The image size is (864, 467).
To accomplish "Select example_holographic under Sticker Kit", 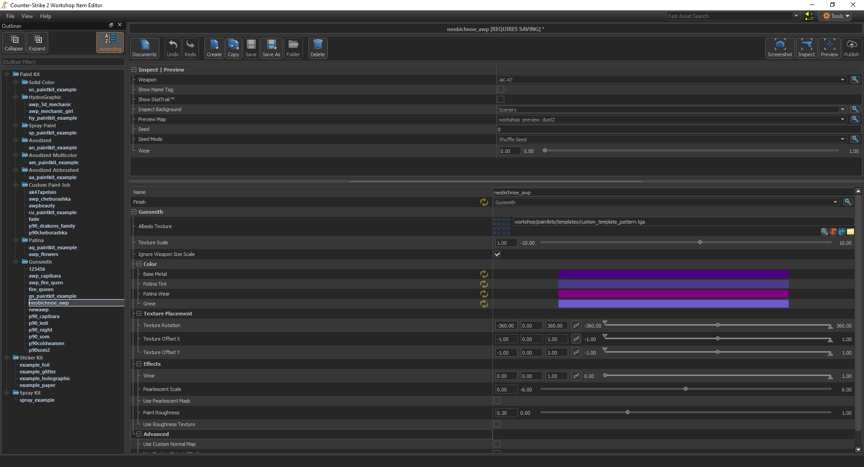I will [45, 378].
